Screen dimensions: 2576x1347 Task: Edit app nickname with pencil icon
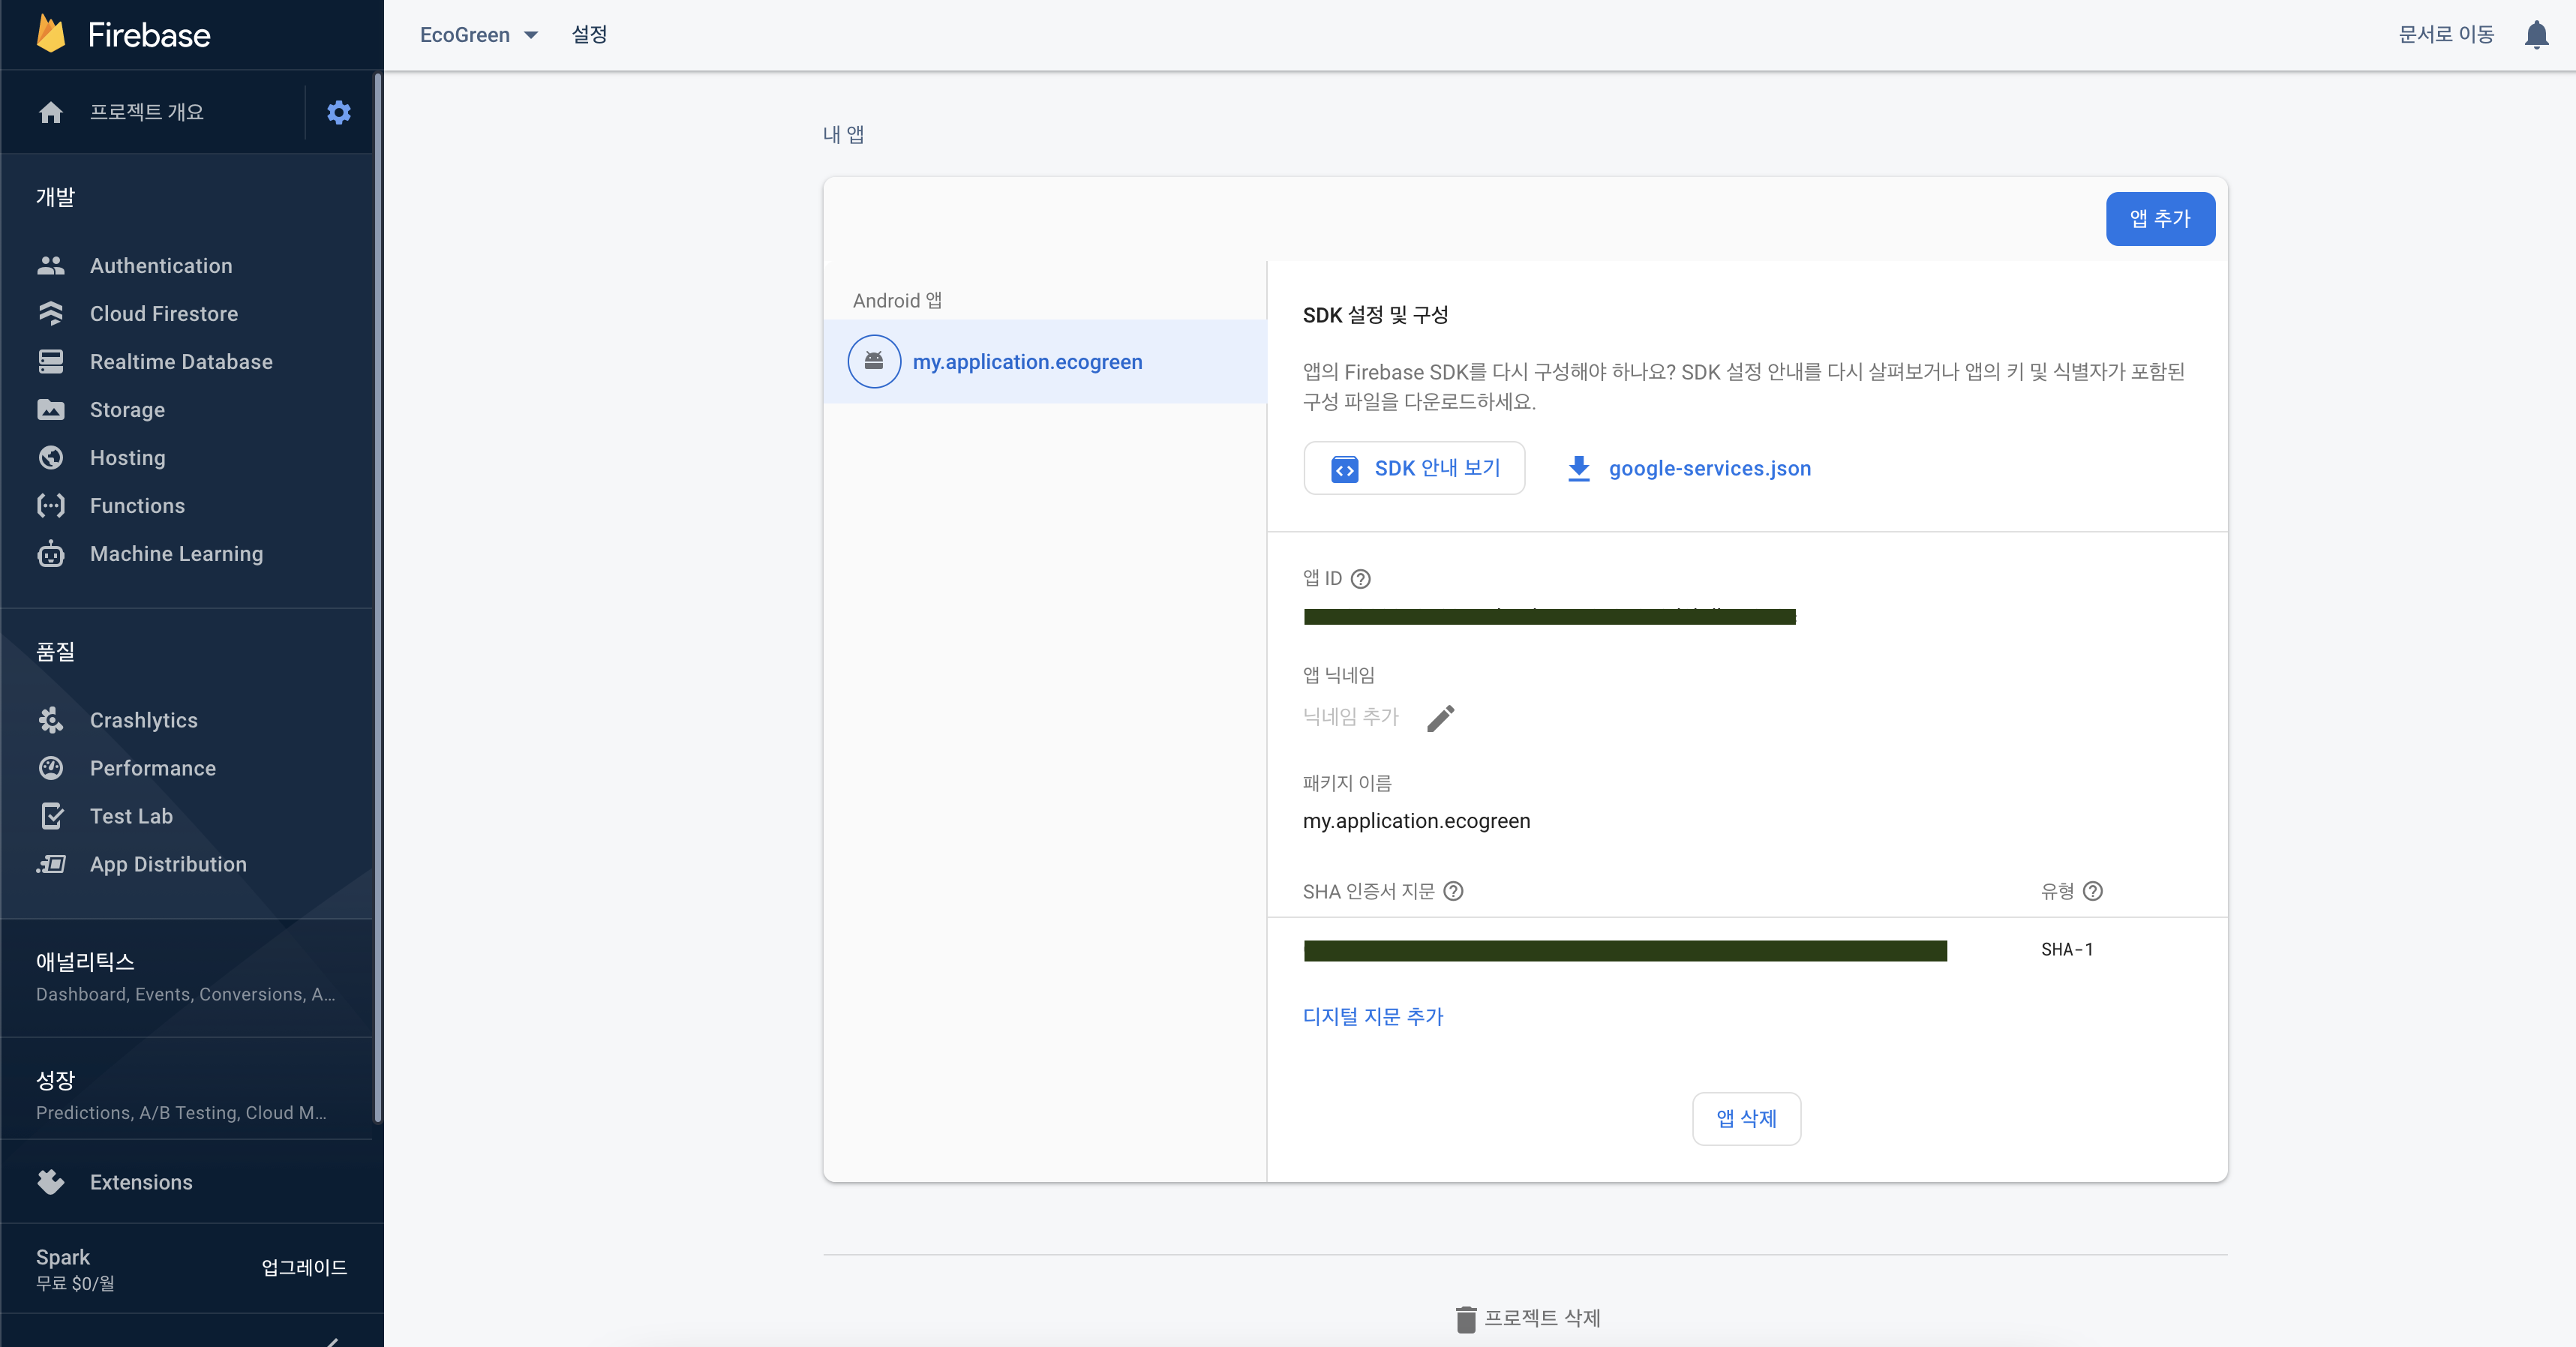pos(1440,718)
